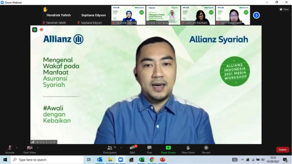This screenshot has height=164, width=292.
Task: Click the taskbar search box
Action: (47, 160)
